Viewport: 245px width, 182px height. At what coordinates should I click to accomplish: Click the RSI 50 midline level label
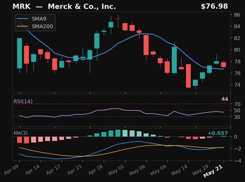coord(237,110)
